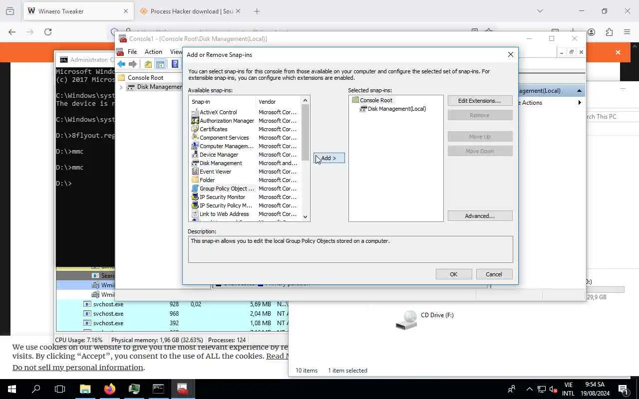
Task: Open Firefox account profile icon
Action: (591, 32)
